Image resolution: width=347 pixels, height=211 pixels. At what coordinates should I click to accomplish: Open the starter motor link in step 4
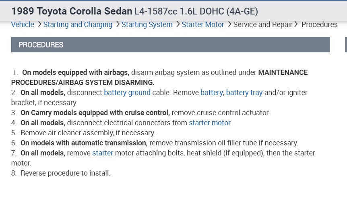click(210, 123)
